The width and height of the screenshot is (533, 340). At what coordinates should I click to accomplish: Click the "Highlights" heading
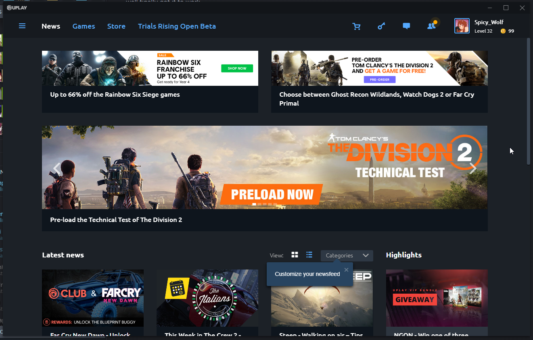pyautogui.click(x=404, y=255)
